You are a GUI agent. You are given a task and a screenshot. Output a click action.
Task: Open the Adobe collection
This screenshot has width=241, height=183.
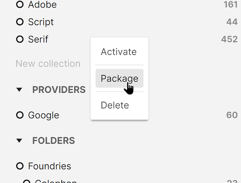(42, 5)
